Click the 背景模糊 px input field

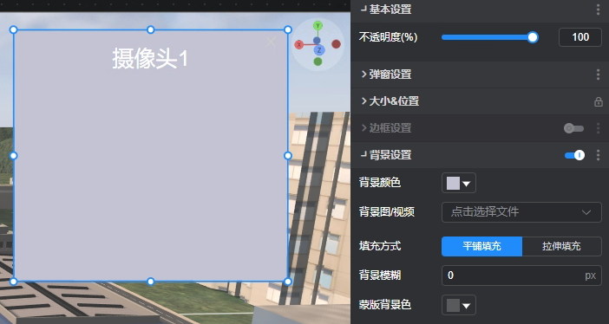coord(521,275)
